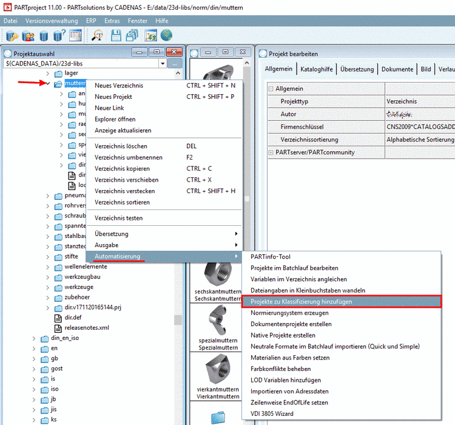Choose Neues Verzeichnis from the context menu
The height and width of the screenshot is (425, 455).
(x=164, y=86)
